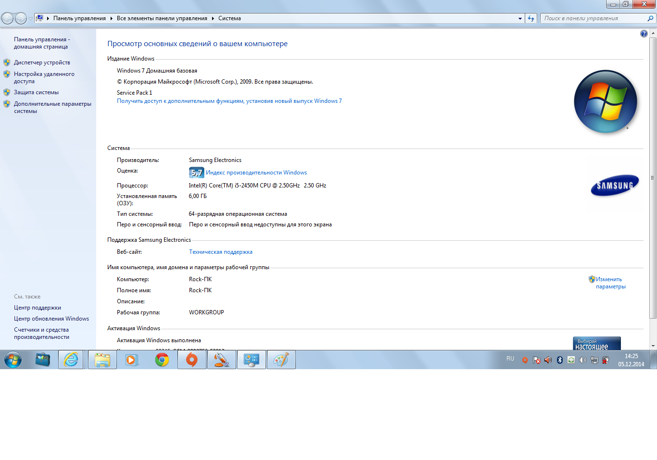The width and height of the screenshot is (657, 460).
Task: Open Windows Explorer folder icon in taskbar
Action: (x=102, y=360)
